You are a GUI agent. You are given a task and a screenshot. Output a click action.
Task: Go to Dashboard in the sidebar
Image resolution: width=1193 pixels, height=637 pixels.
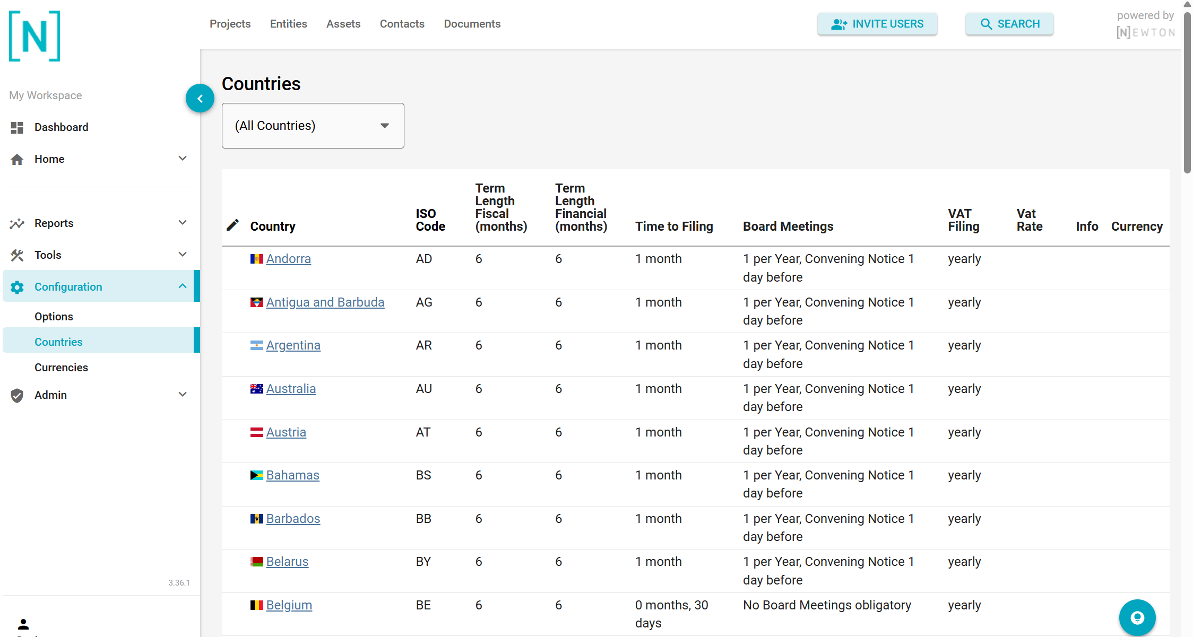pyautogui.click(x=61, y=127)
